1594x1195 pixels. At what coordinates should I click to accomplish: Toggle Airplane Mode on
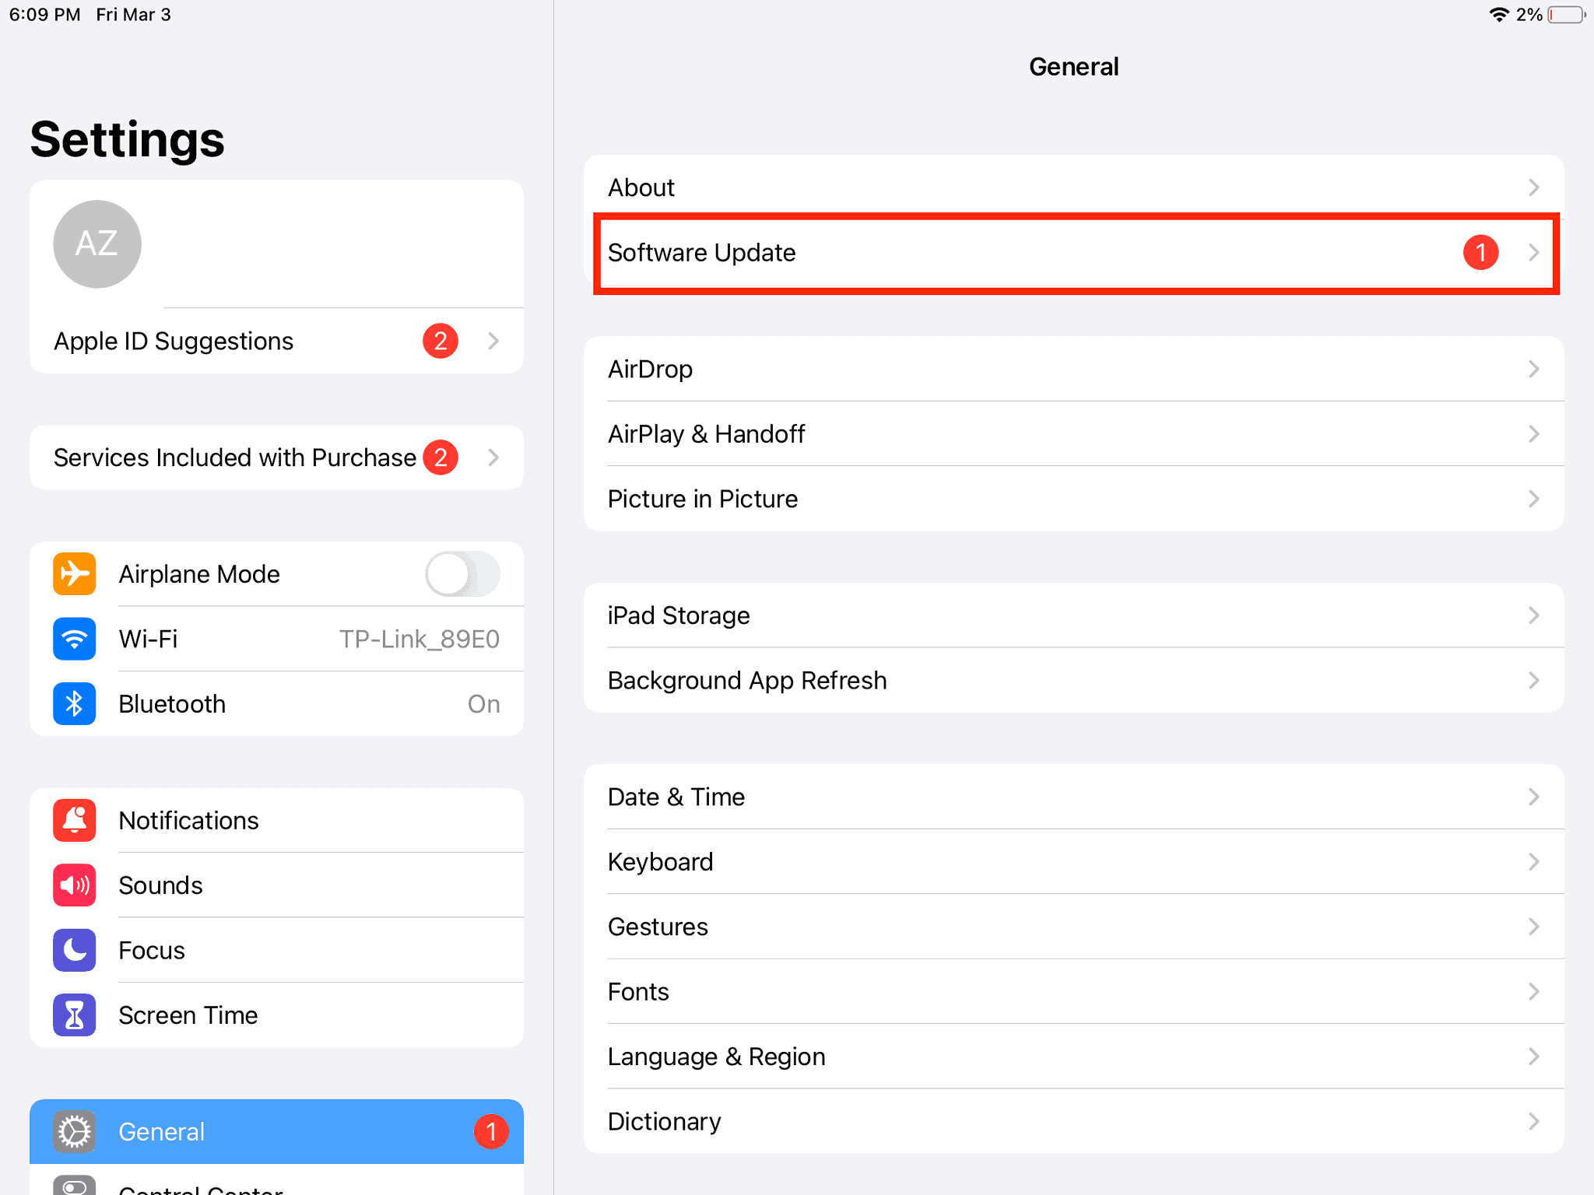coord(462,573)
